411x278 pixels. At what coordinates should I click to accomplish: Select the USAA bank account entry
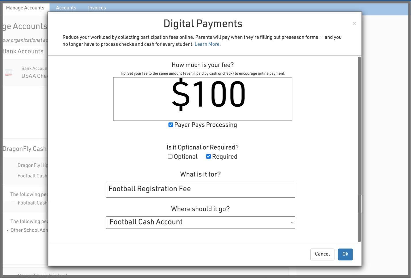click(x=34, y=76)
